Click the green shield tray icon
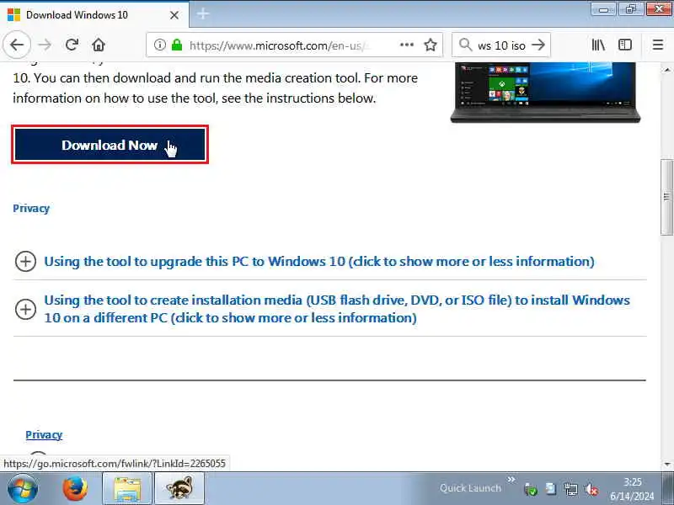 pos(531,489)
